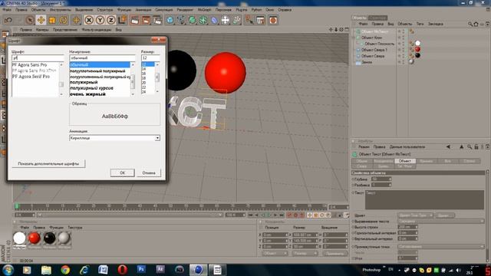Switch the coordinate system icon

point(122,21)
